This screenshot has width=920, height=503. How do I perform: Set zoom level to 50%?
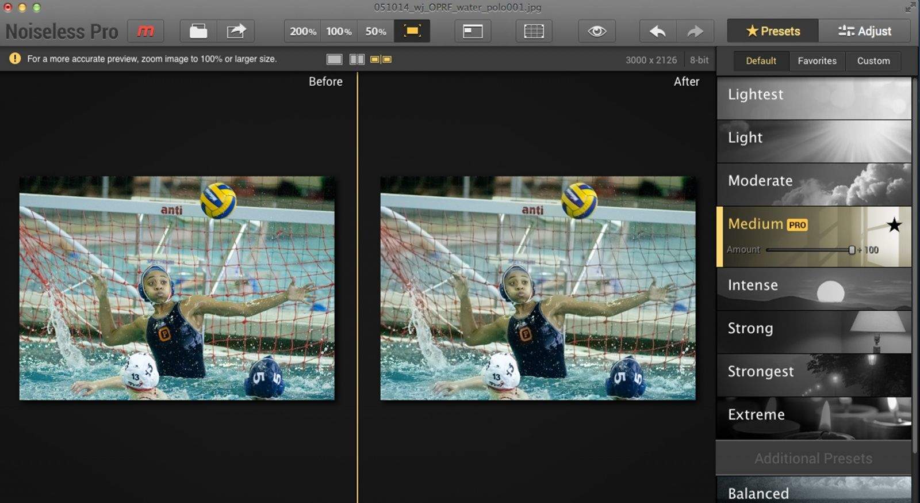tap(375, 31)
